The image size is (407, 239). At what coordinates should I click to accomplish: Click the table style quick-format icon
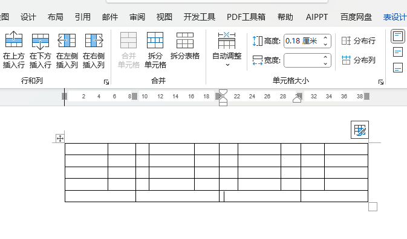coord(360,130)
